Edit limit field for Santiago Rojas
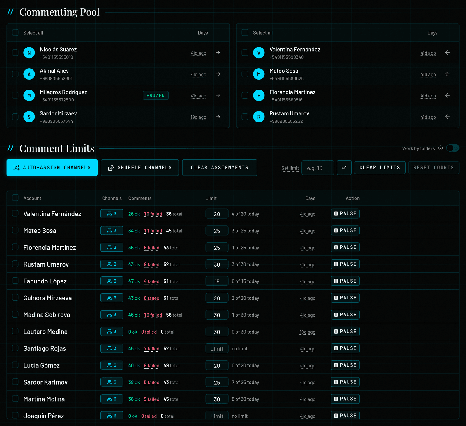The width and height of the screenshot is (466, 426). [217, 349]
